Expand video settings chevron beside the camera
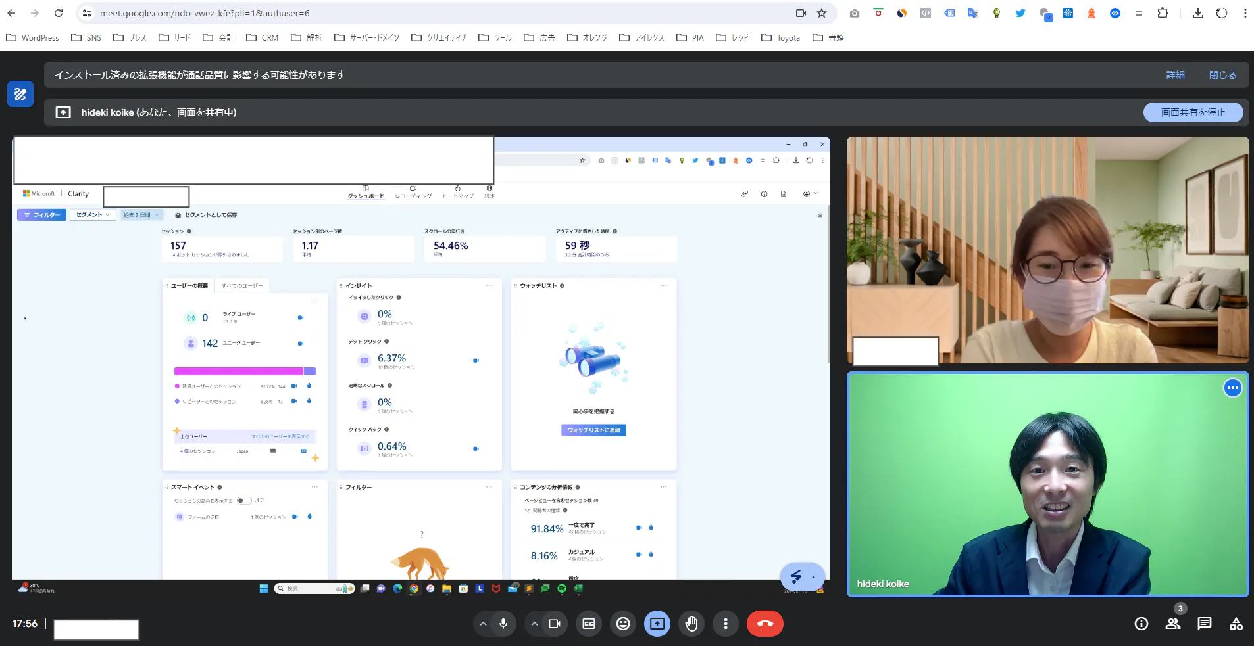1254x646 pixels. click(x=534, y=624)
